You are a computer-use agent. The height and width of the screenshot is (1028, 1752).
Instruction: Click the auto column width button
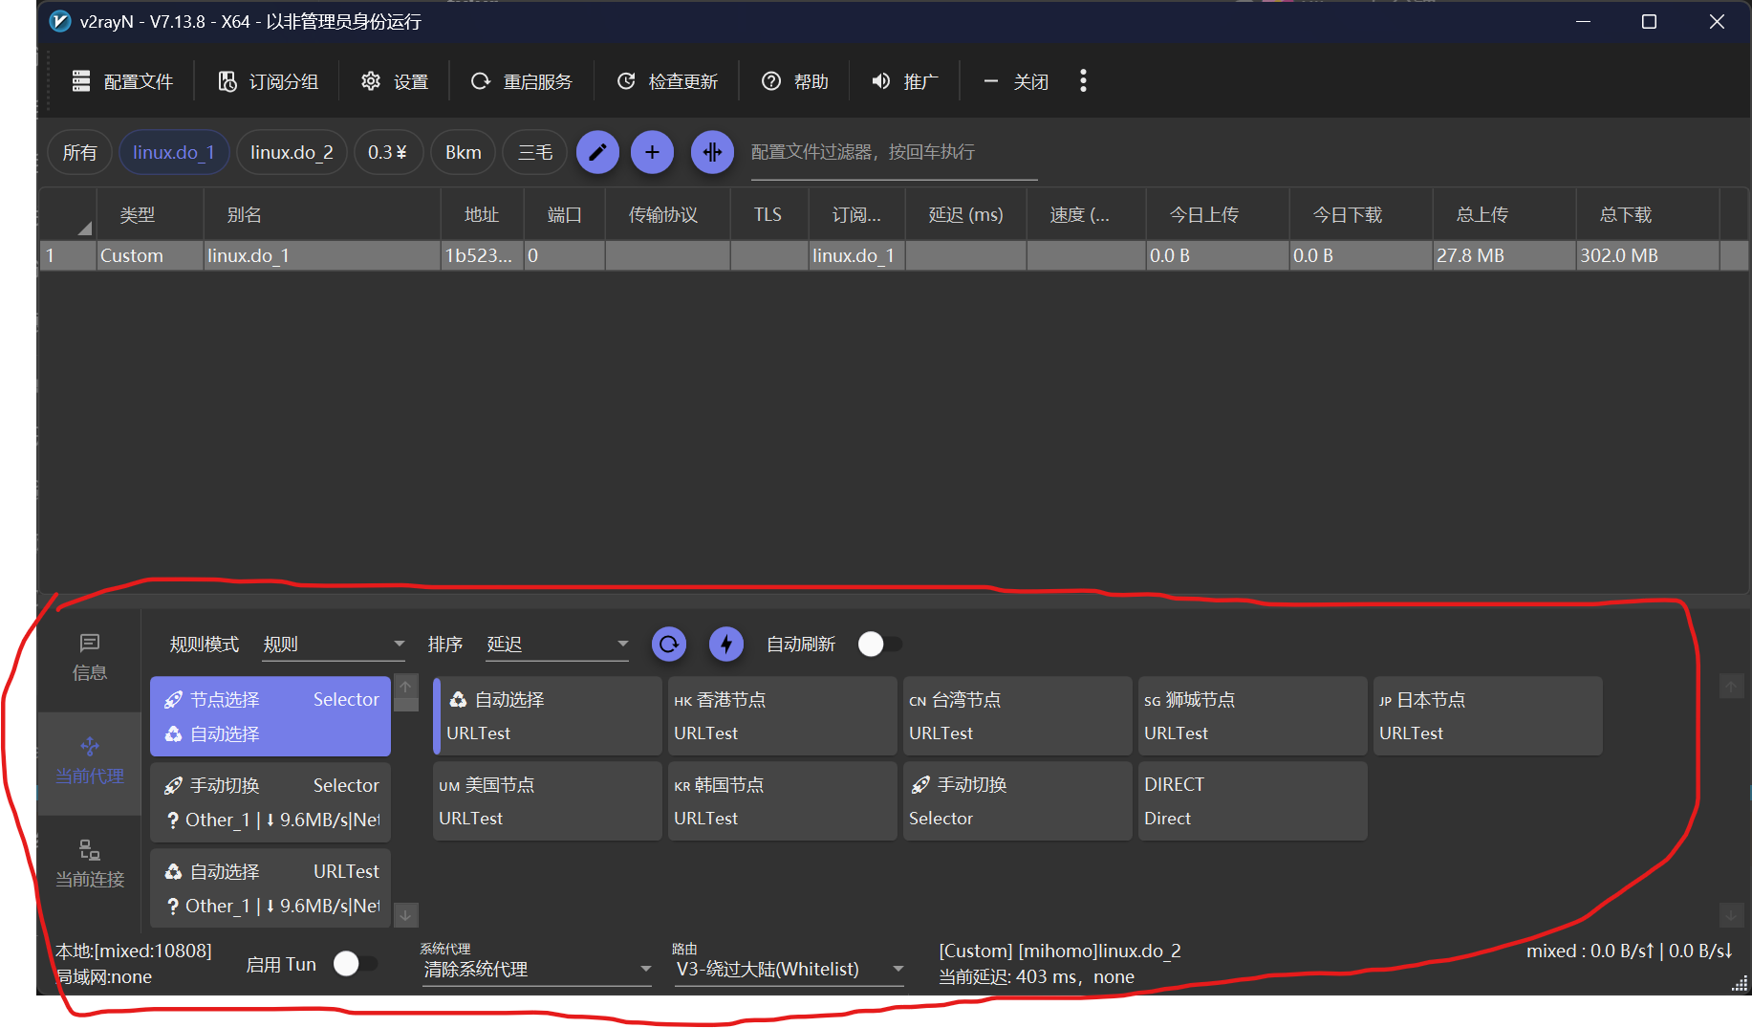pos(712,152)
